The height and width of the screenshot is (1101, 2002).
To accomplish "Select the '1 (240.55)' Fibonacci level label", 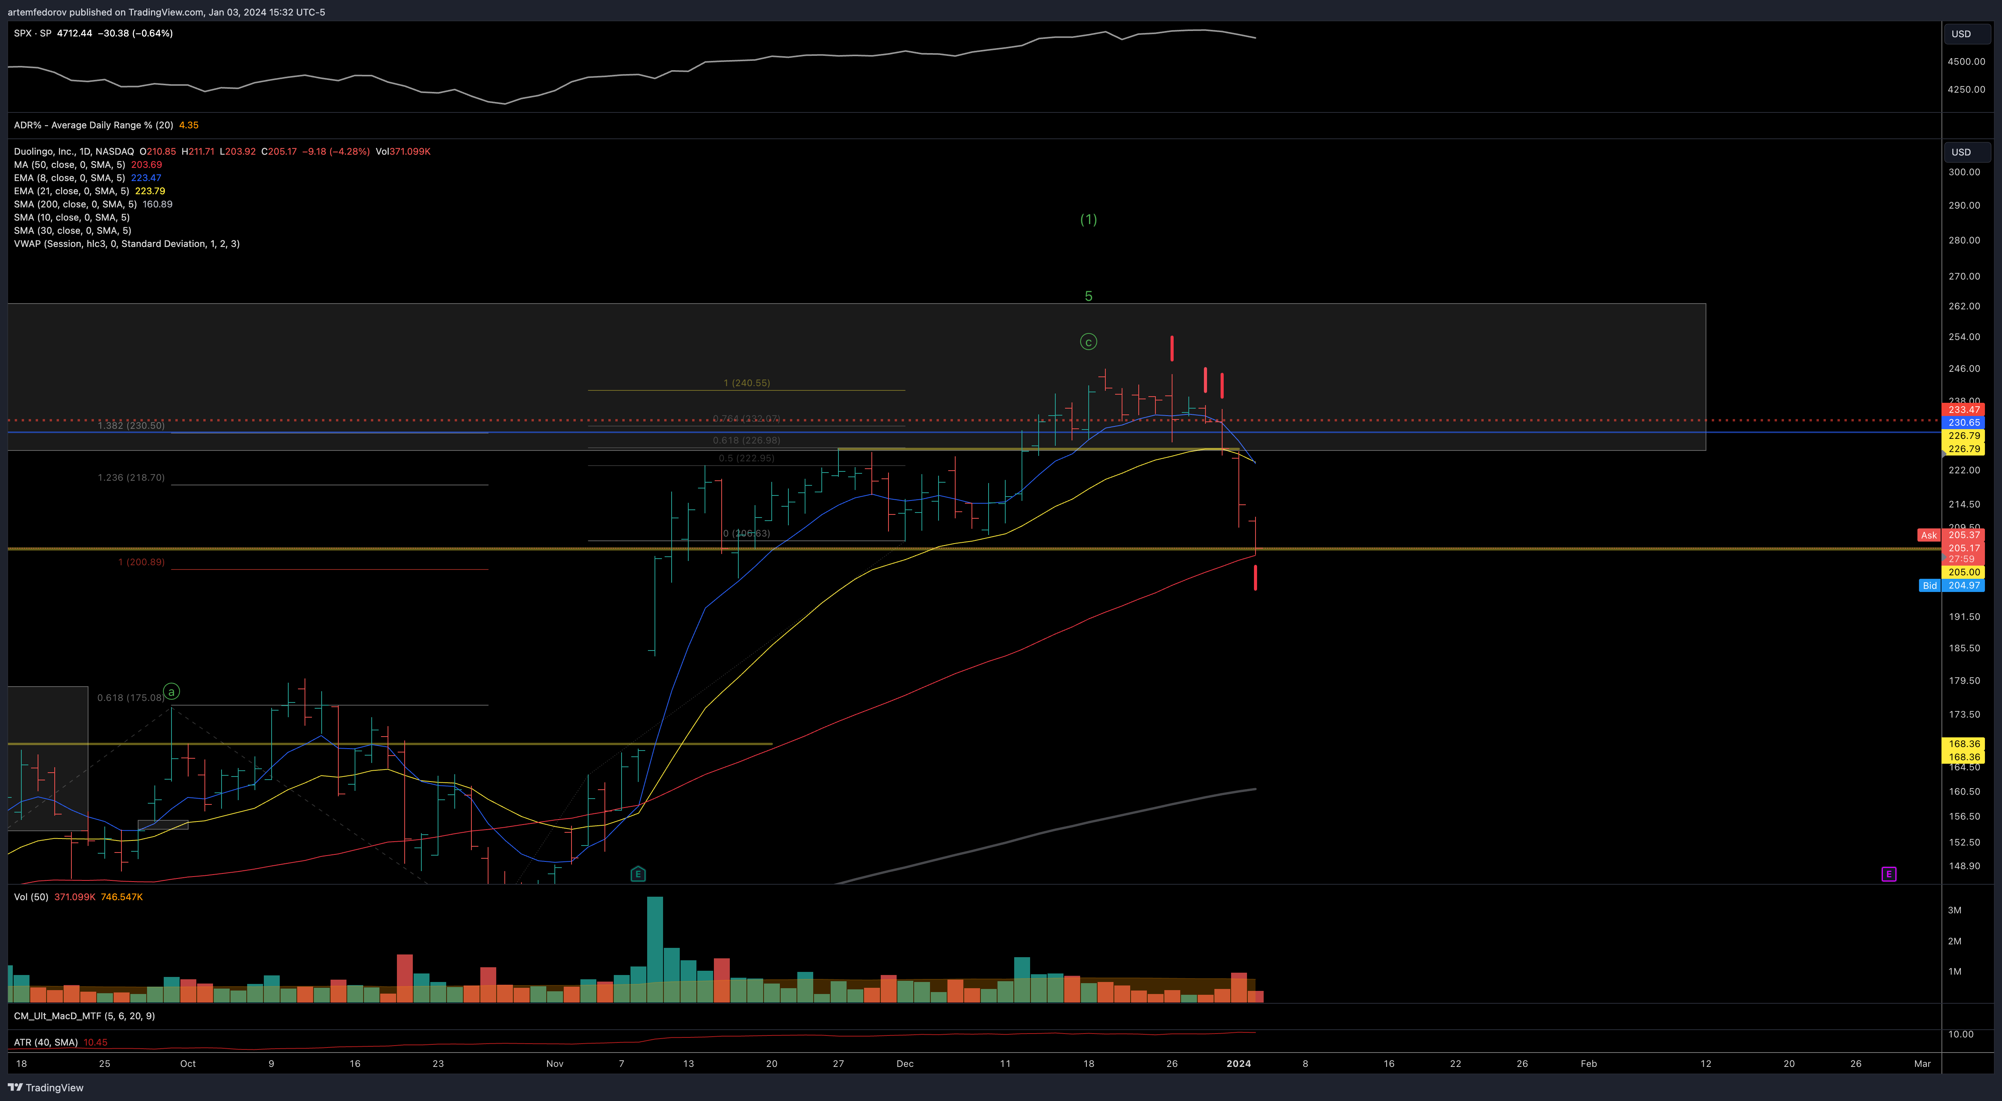I will click(747, 383).
